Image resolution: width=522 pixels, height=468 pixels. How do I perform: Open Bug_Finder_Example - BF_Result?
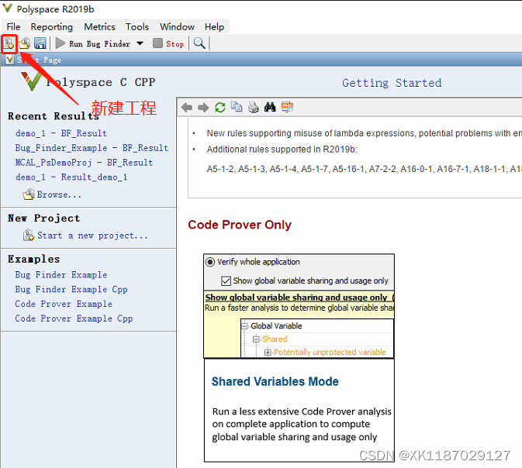point(92,148)
